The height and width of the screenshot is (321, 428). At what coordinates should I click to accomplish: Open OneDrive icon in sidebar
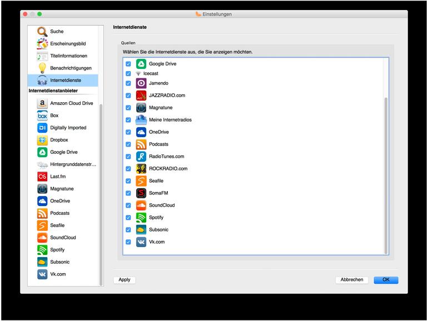point(42,201)
